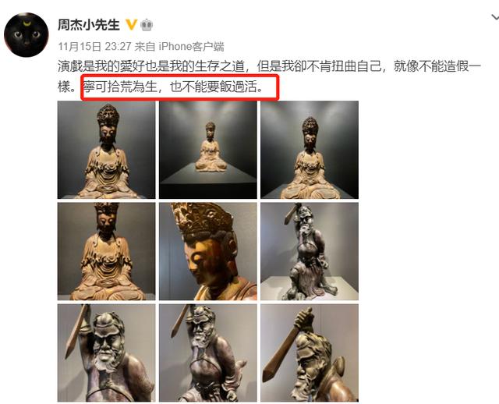
Task: Open middle-left close Buddha statue photo
Action: tap(106, 251)
